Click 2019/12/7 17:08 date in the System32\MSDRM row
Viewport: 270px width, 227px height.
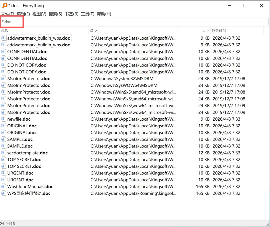tap(229, 78)
